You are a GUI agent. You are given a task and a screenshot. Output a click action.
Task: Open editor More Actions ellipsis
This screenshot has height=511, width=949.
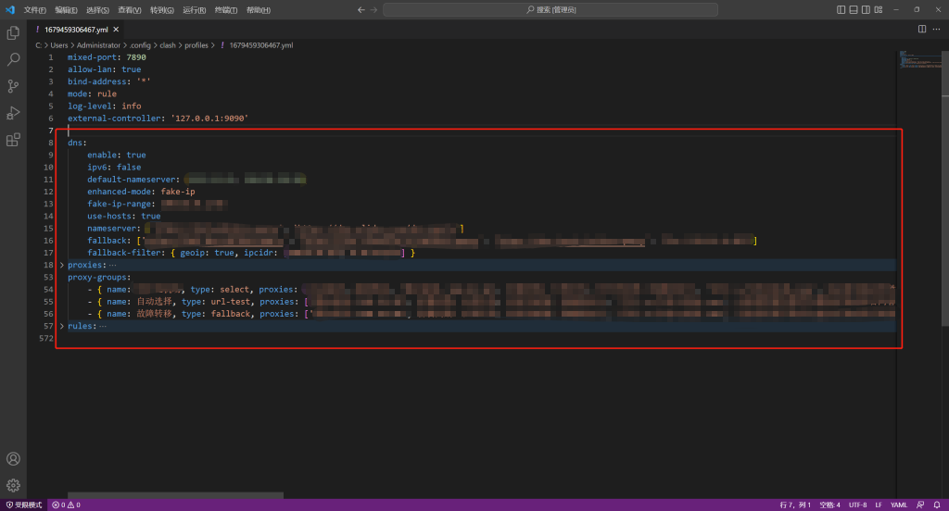pyautogui.click(x=936, y=29)
